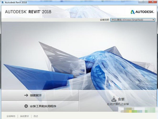Click the arrow icon beside 创建展开
The width and height of the screenshot is (158, 119).
[26, 95]
